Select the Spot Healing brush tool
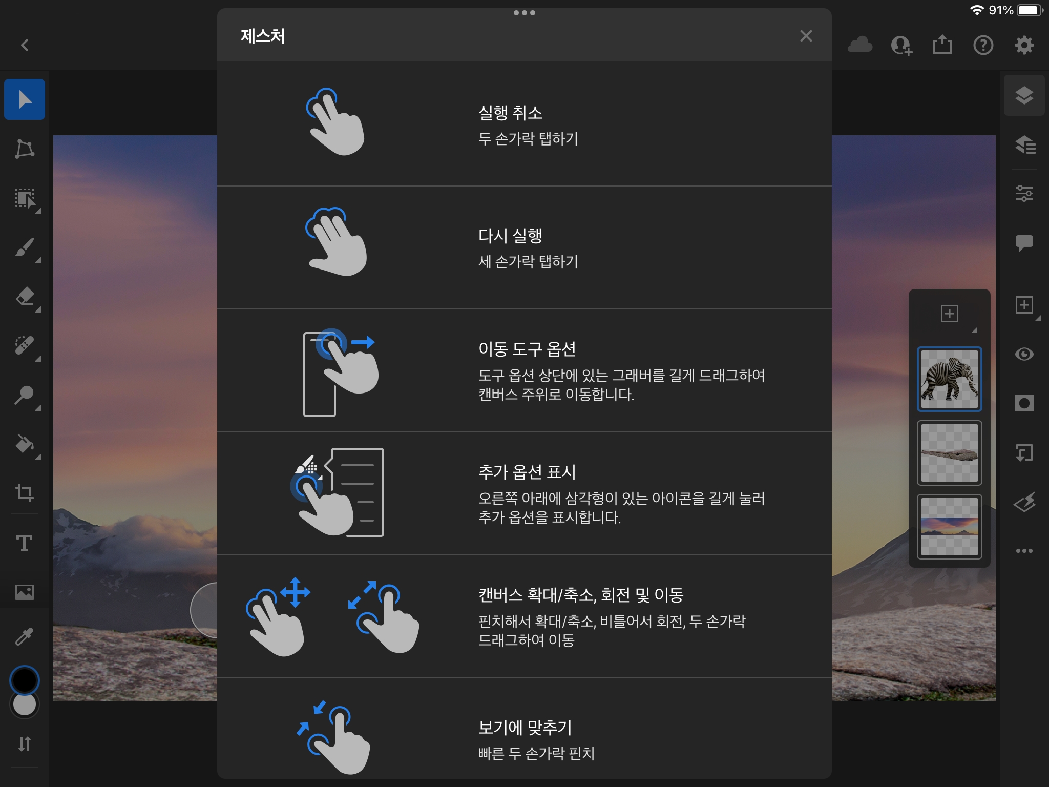Viewport: 1049px width, 787px height. coord(25,346)
